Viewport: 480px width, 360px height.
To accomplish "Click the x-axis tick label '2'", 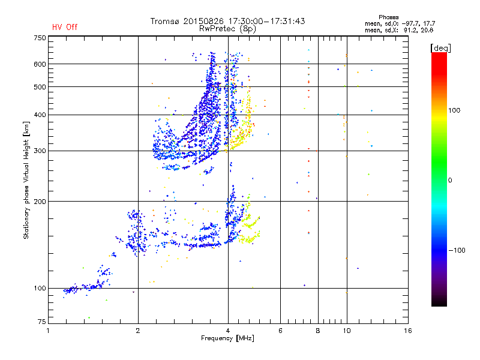I will click(x=138, y=331).
